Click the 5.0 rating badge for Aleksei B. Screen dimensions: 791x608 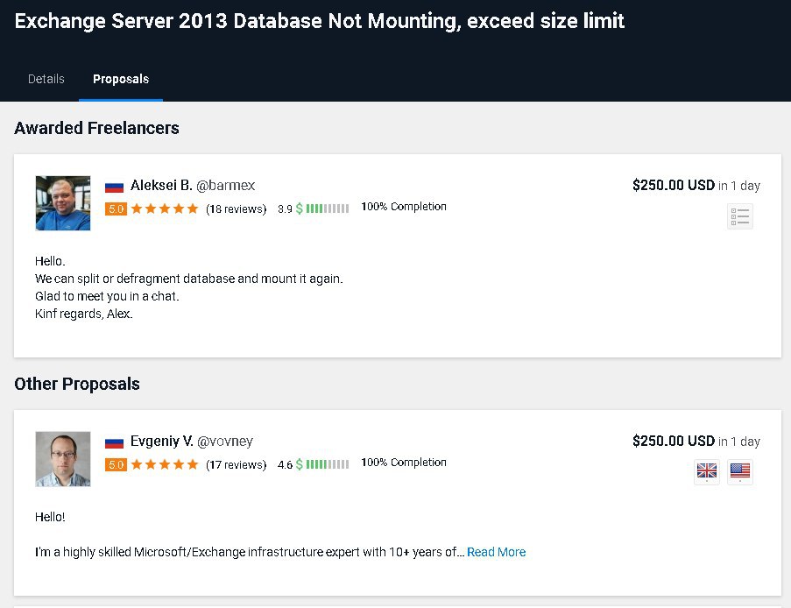[116, 209]
